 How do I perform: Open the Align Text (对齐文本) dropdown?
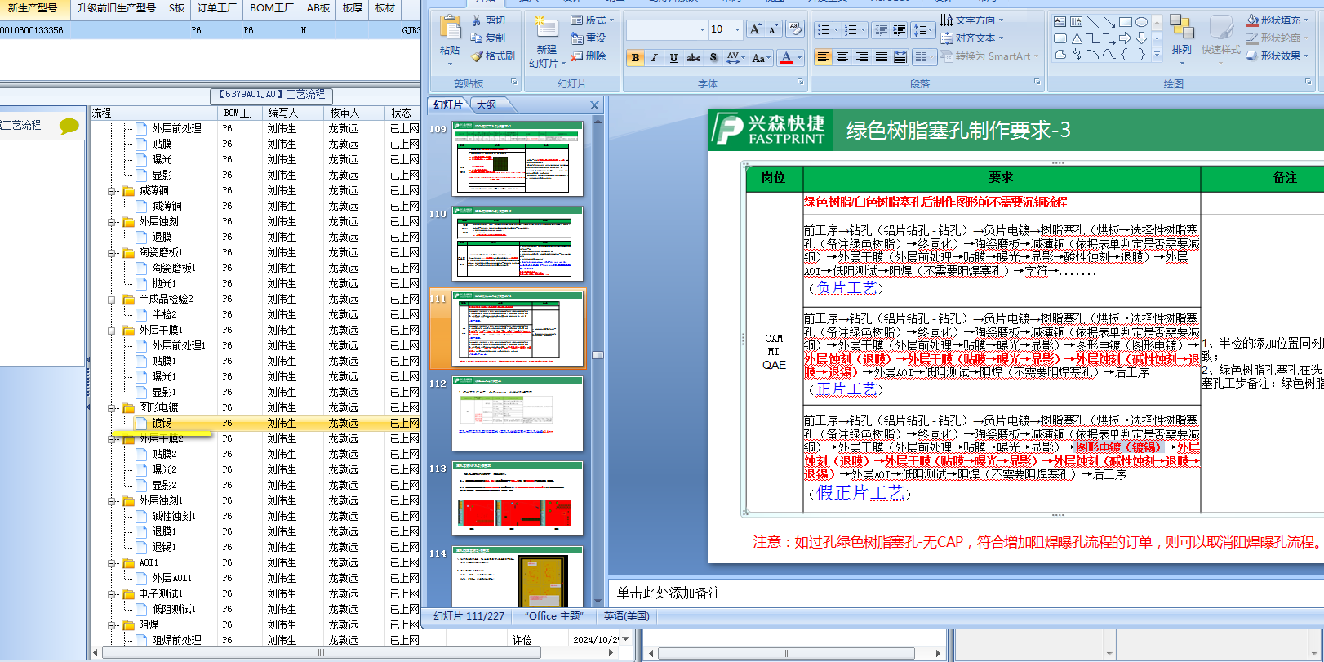[972, 38]
